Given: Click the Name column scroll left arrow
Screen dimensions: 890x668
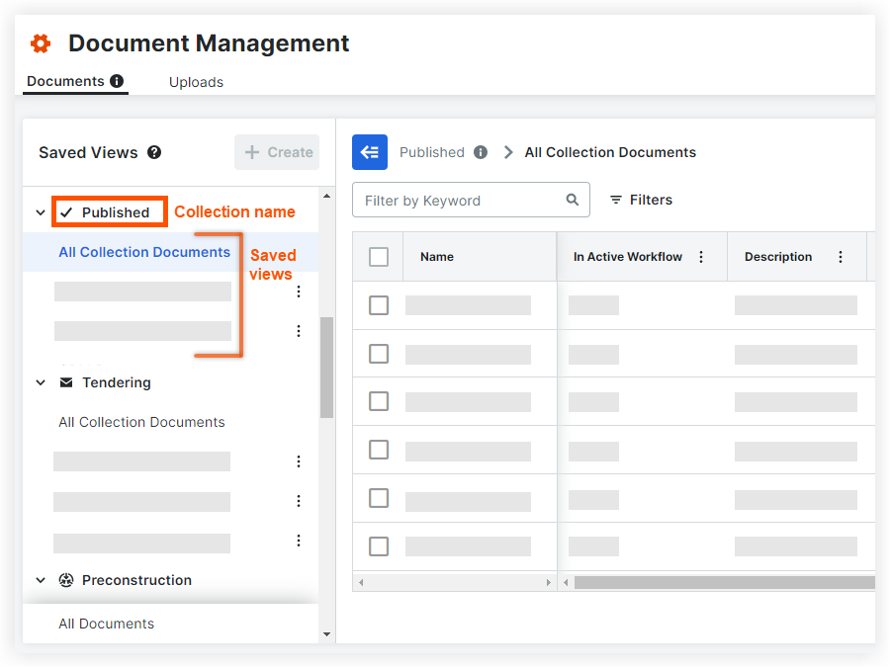Looking at the screenshot, I should 361,582.
